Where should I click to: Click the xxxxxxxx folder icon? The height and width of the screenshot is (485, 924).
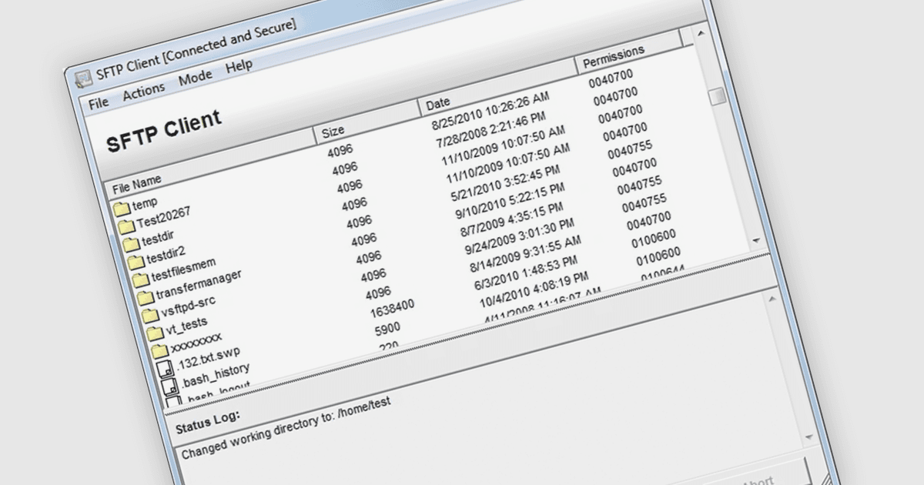point(159,351)
